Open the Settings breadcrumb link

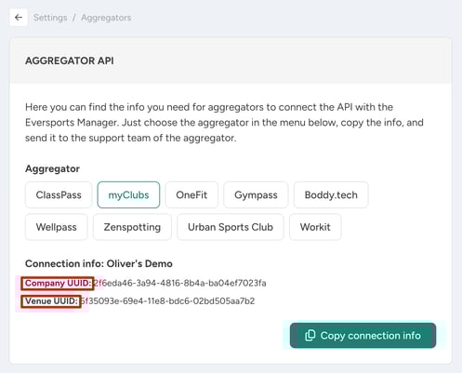point(50,18)
